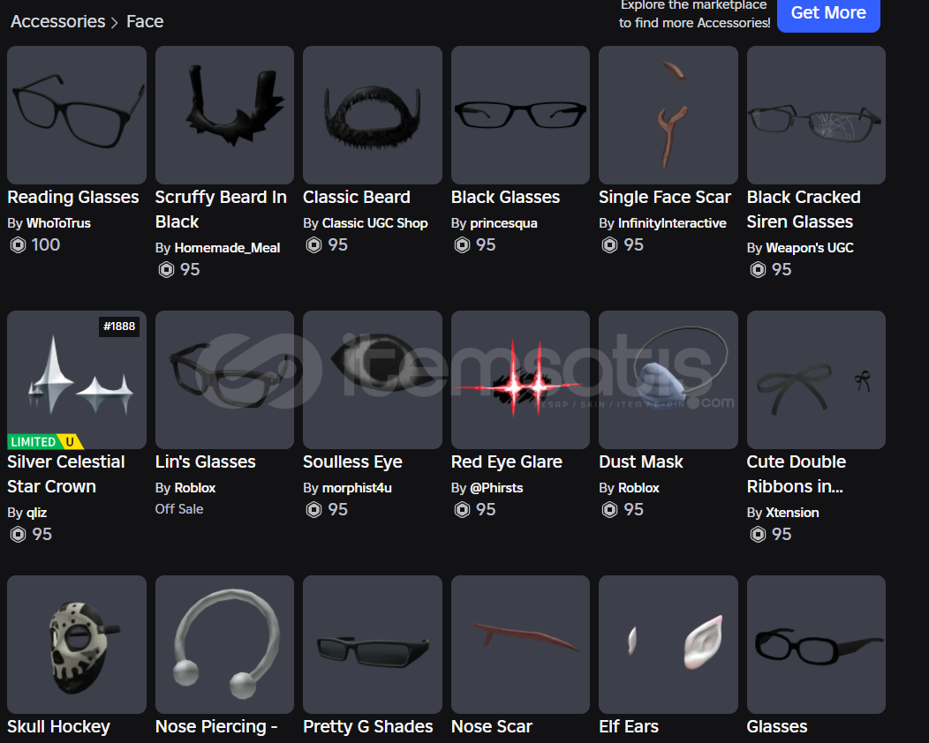View creator Homemade_Meal profile

point(227,248)
